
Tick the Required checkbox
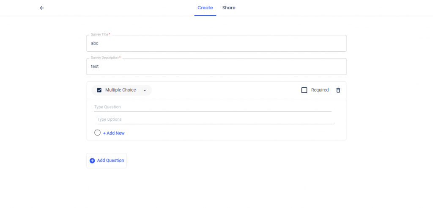click(304, 90)
